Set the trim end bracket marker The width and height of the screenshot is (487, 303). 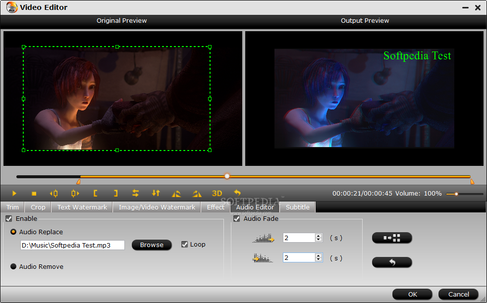pos(115,194)
